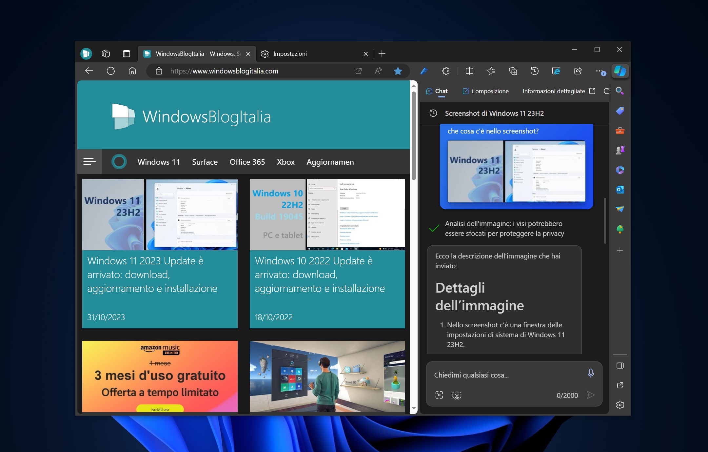Close the Impostazioni tab

365,54
